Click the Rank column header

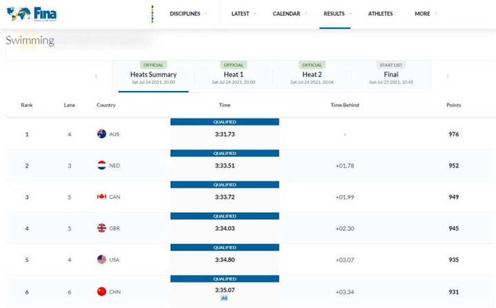(x=27, y=105)
